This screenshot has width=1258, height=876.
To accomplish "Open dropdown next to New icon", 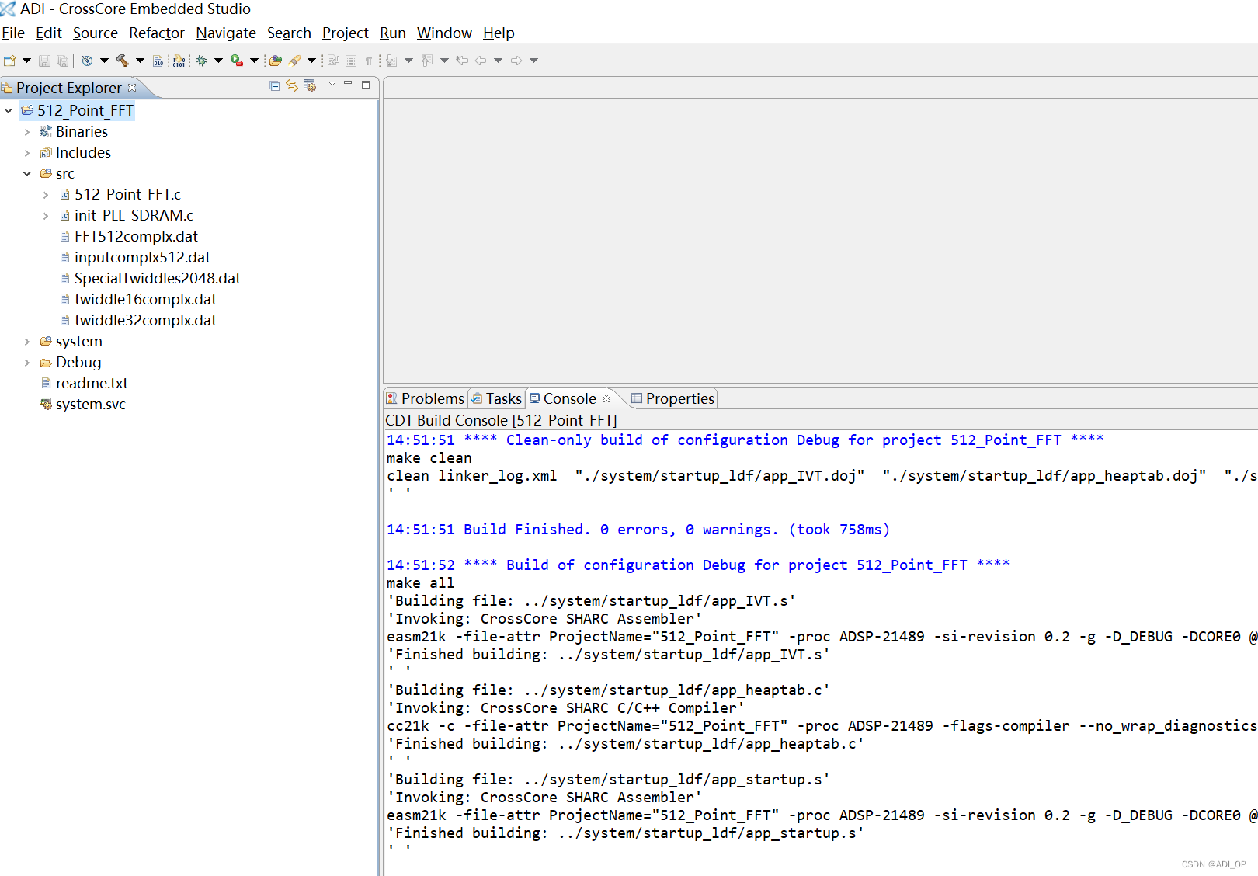I will click(26, 61).
